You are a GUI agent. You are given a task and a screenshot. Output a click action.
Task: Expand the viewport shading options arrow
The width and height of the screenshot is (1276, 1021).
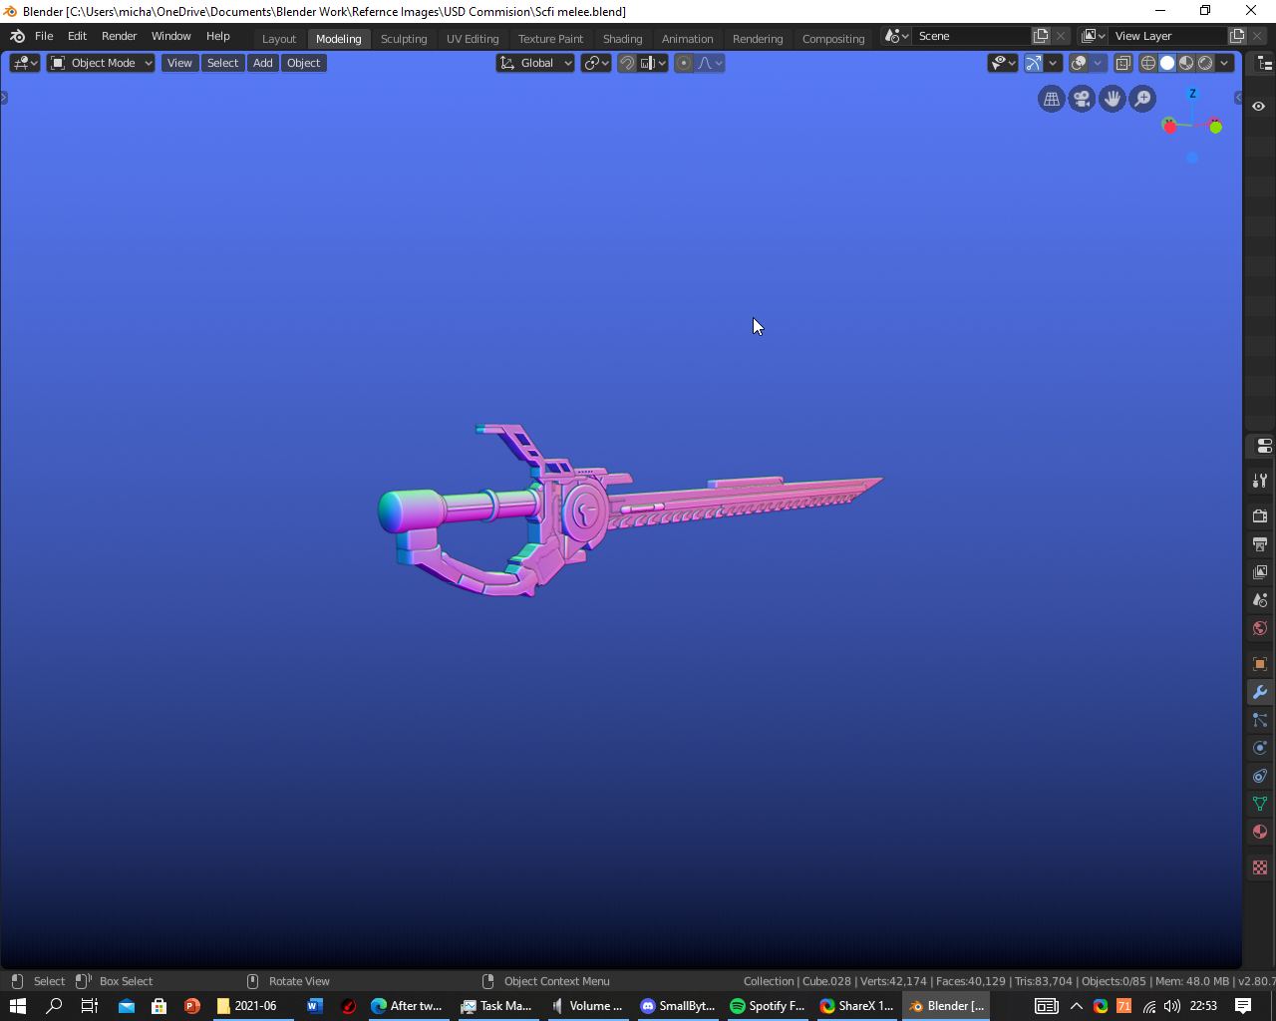pyautogui.click(x=1225, y=63)
